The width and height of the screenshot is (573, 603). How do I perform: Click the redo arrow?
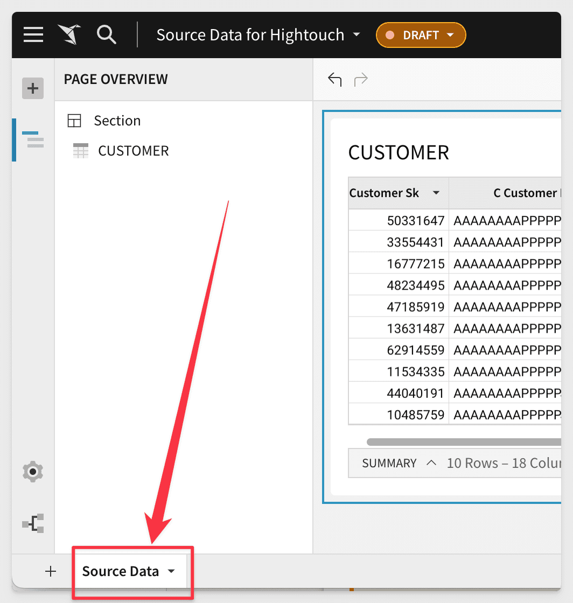tap(361, 80)
